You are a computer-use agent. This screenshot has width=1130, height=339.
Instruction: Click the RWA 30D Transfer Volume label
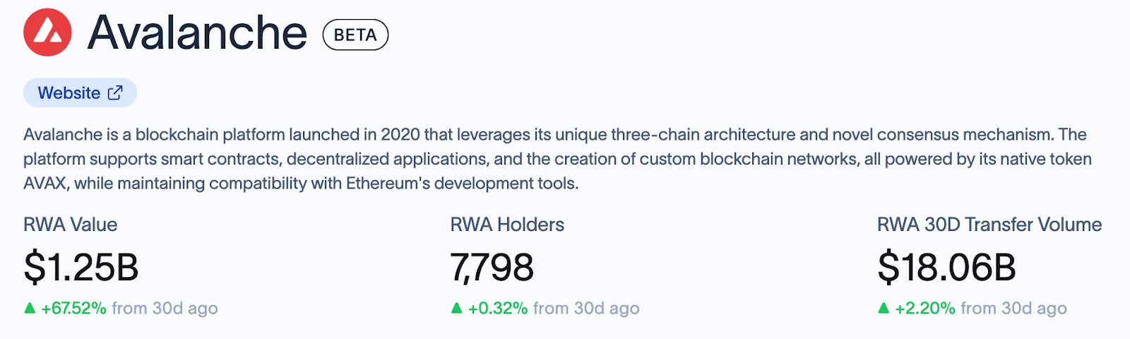(x=989, y=225)
